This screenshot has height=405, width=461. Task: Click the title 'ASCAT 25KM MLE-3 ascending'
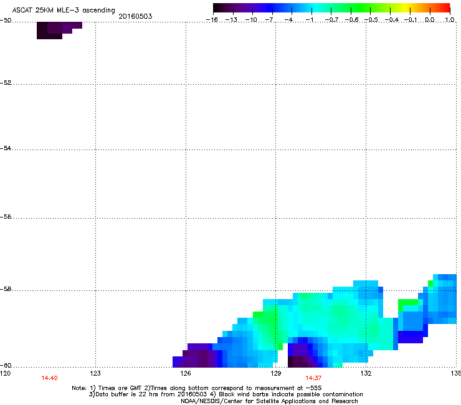click(64, 10)
